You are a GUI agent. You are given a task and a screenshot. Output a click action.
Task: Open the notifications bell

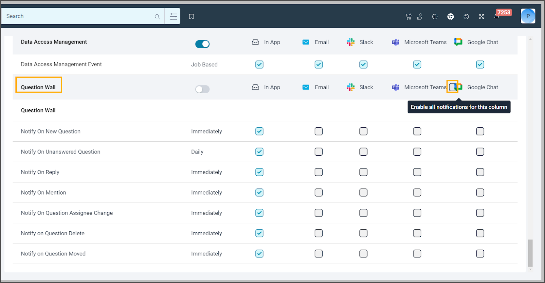[497, 17]
